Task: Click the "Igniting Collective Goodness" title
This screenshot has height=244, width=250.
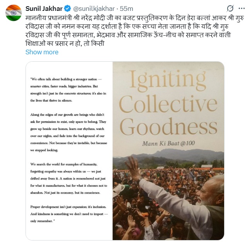Action: [169, 102]
